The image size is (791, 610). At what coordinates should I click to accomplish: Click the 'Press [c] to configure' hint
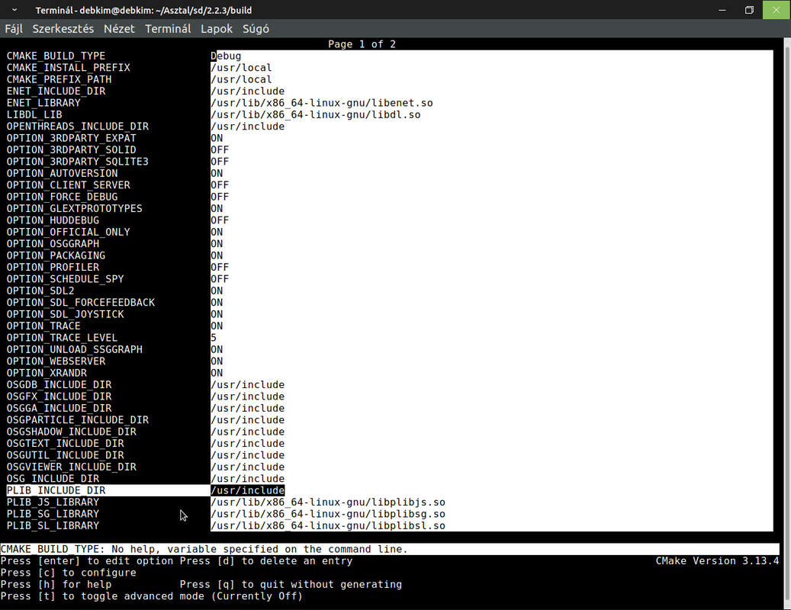coord(69,573)
